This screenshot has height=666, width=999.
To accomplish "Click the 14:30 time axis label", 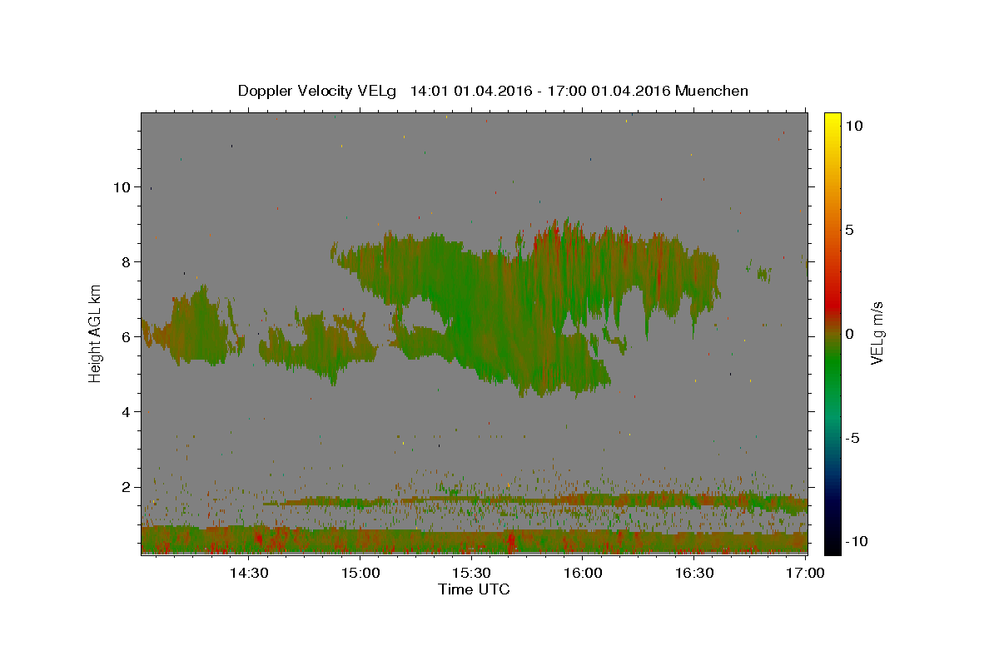I will pos(248,573).
